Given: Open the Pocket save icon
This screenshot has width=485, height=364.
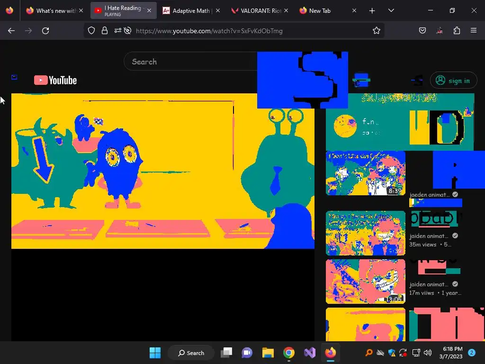Looking at the screenshot, I should pyautogui.click(x=422, y=30).
